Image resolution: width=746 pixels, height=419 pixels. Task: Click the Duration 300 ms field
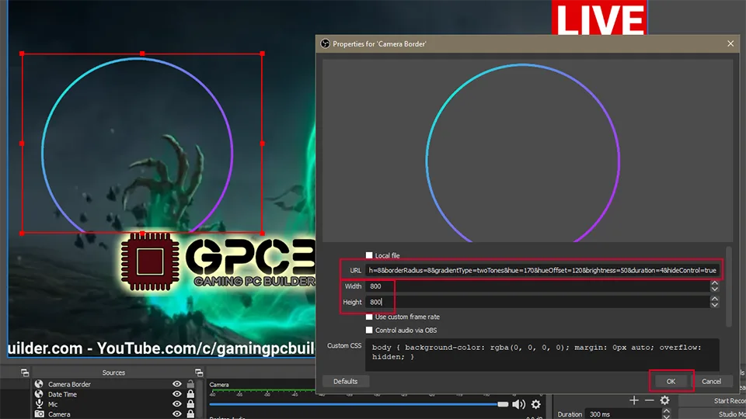pyautogui.click(x=623, y=414)
